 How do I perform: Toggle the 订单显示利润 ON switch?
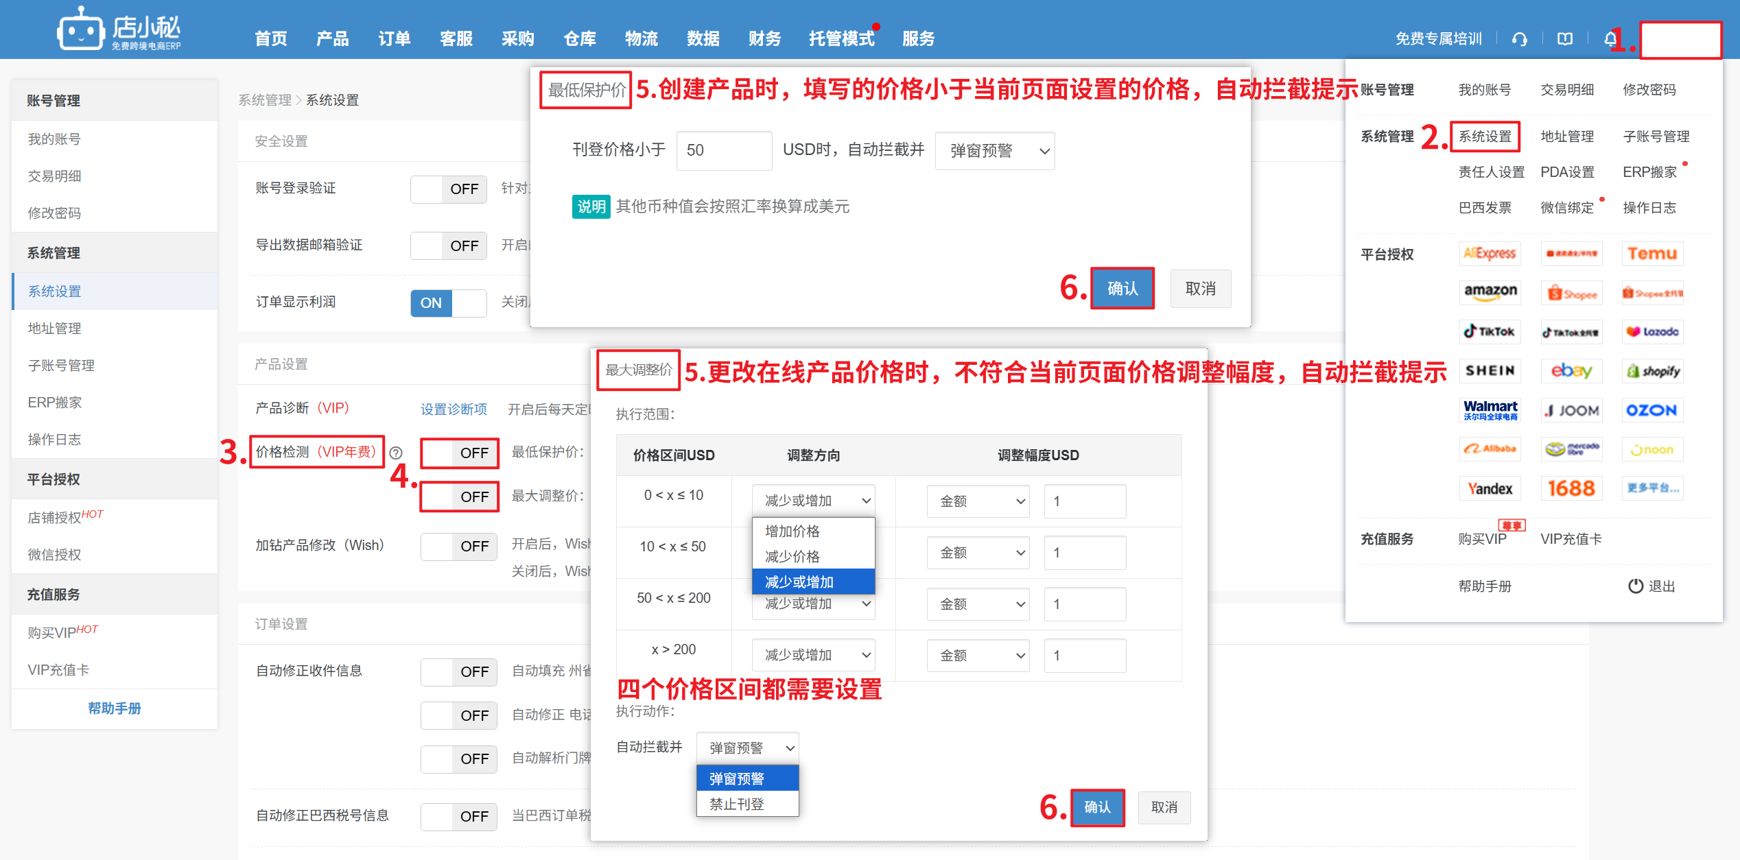[448, 303]
